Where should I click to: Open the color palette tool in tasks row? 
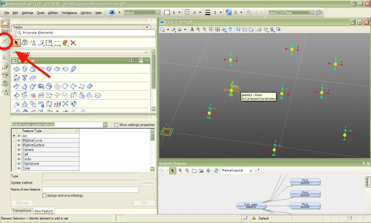65,43
